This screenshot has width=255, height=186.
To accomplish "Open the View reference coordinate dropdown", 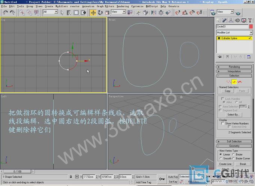I will (118, 12).
